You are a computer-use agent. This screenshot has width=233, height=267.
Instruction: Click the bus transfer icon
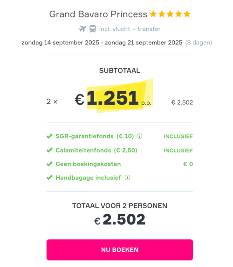93,29
